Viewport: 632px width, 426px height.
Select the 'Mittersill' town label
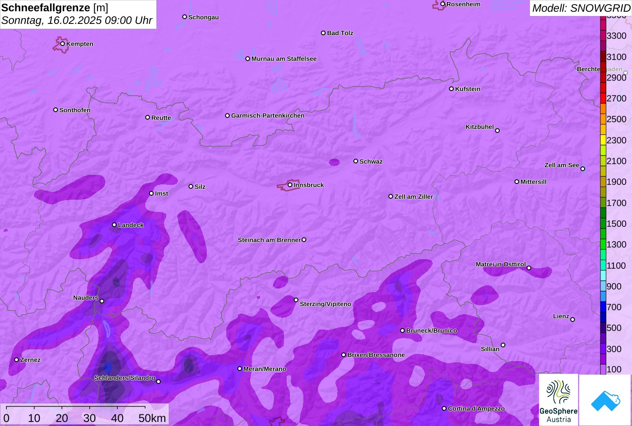click(x=534, y=182)
